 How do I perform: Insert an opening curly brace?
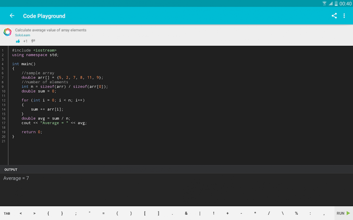click(x=48, y=213)
